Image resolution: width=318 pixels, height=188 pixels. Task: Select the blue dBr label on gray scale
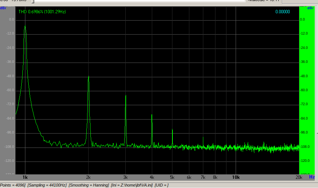tap(3, 8)
